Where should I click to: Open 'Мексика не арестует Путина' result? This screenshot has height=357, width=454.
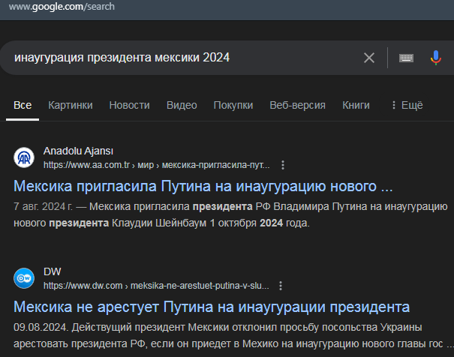click(212, 307)
